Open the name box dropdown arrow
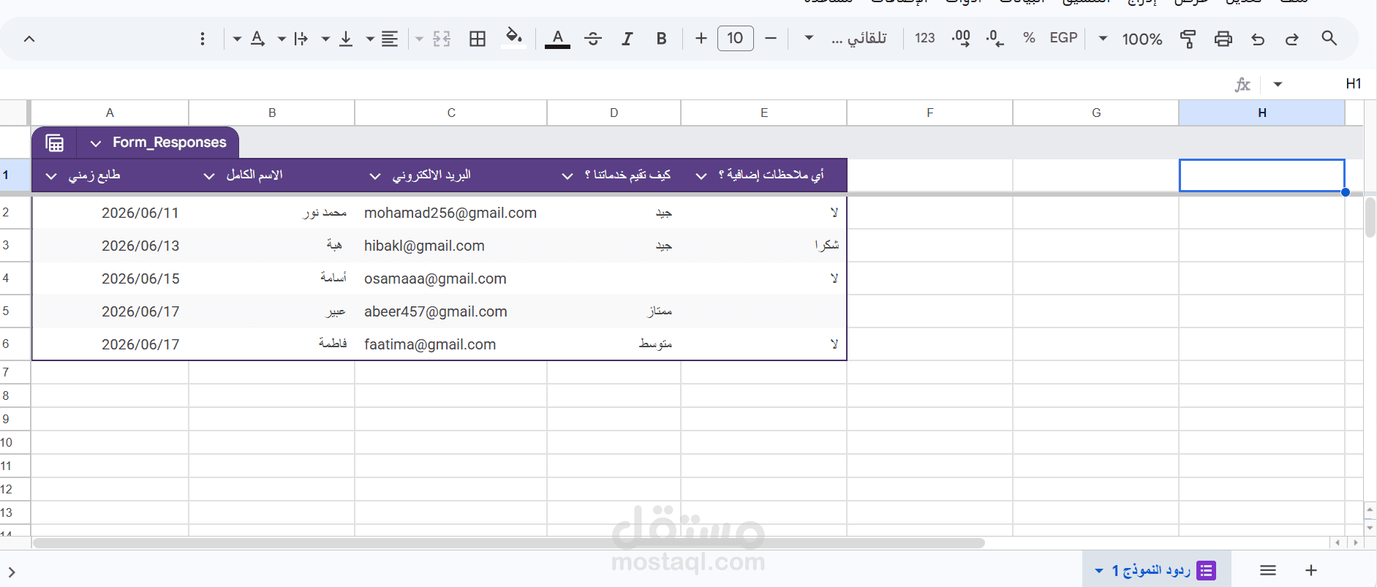 tap(1278, 84)
